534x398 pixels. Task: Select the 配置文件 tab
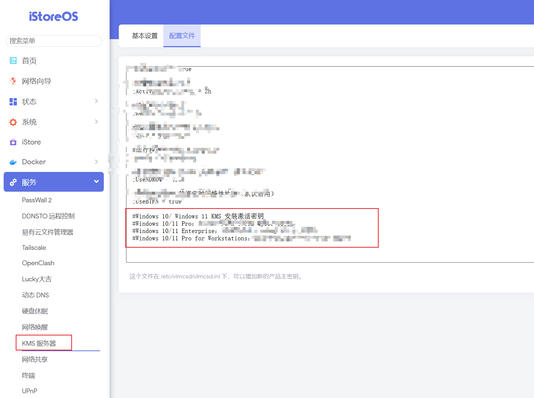click(x=182, y=36)
